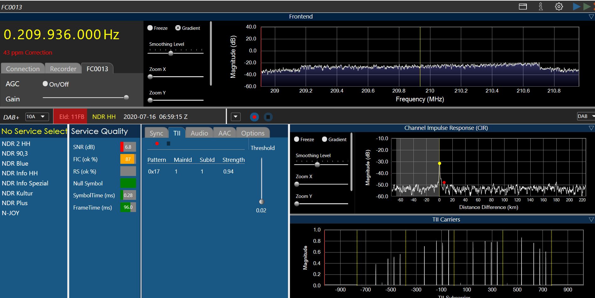Start recording with the blue-circled record button
Viewport: 595px width, 298px height.
pos(254,117)
